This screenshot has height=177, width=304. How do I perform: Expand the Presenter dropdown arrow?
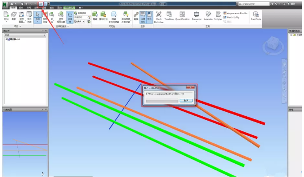(197, 21)
